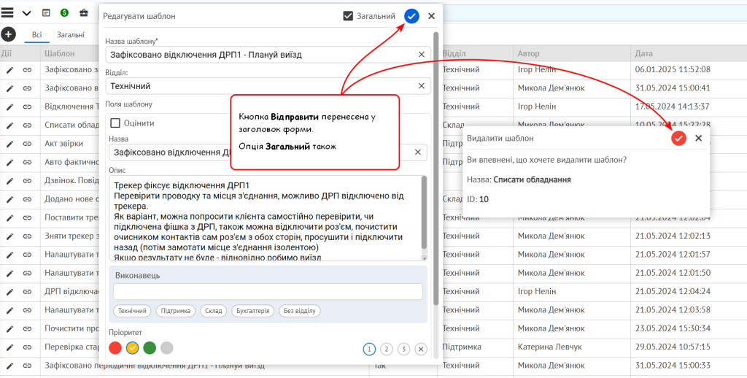Open the hamburger main menu

coord(7,13)
